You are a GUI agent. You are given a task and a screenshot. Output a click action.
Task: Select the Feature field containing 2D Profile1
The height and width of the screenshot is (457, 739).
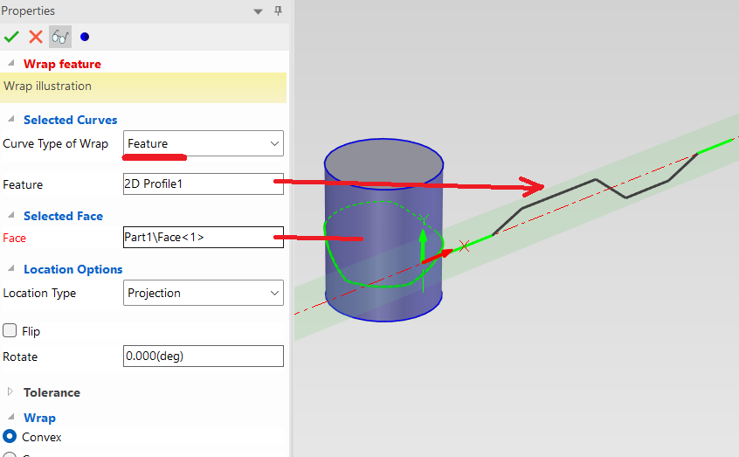204,183
